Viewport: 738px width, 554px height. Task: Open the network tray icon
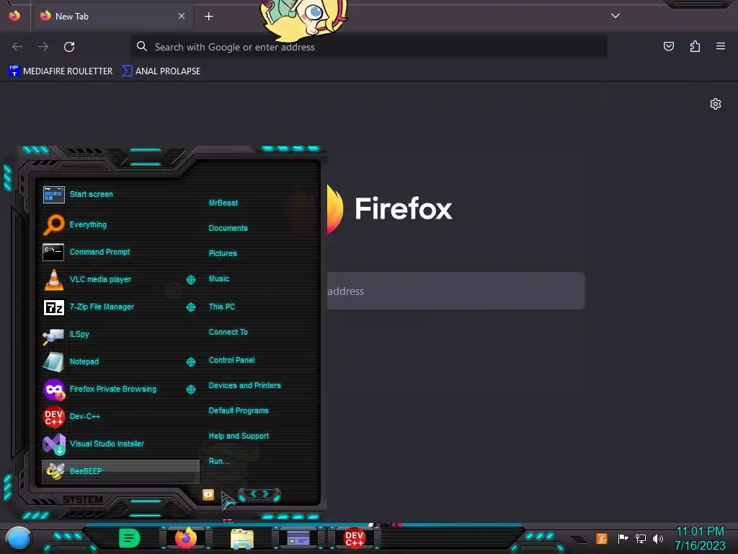click(x=641, y=538)
